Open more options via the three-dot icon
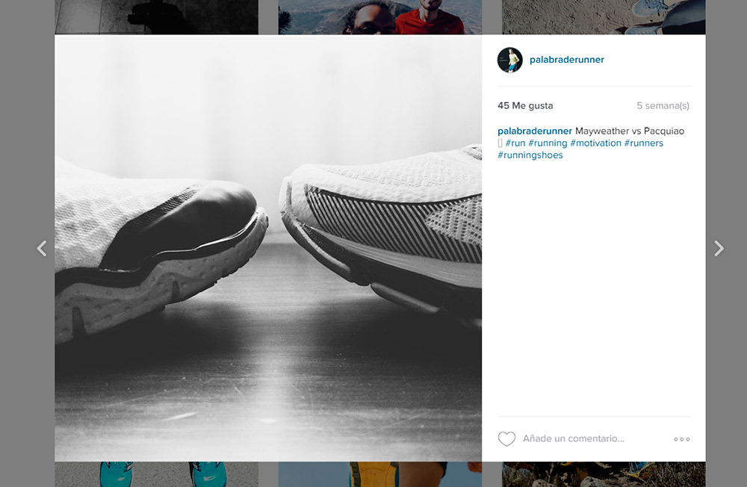 681,439
